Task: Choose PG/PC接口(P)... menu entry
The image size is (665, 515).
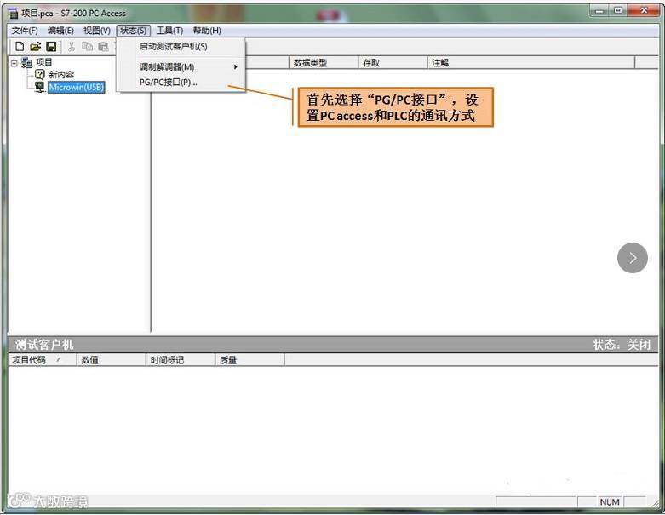Action: (x=181, y=83)
